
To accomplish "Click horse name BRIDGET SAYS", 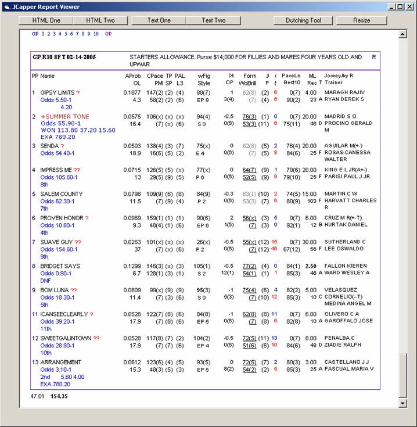I will coord(60,266).
